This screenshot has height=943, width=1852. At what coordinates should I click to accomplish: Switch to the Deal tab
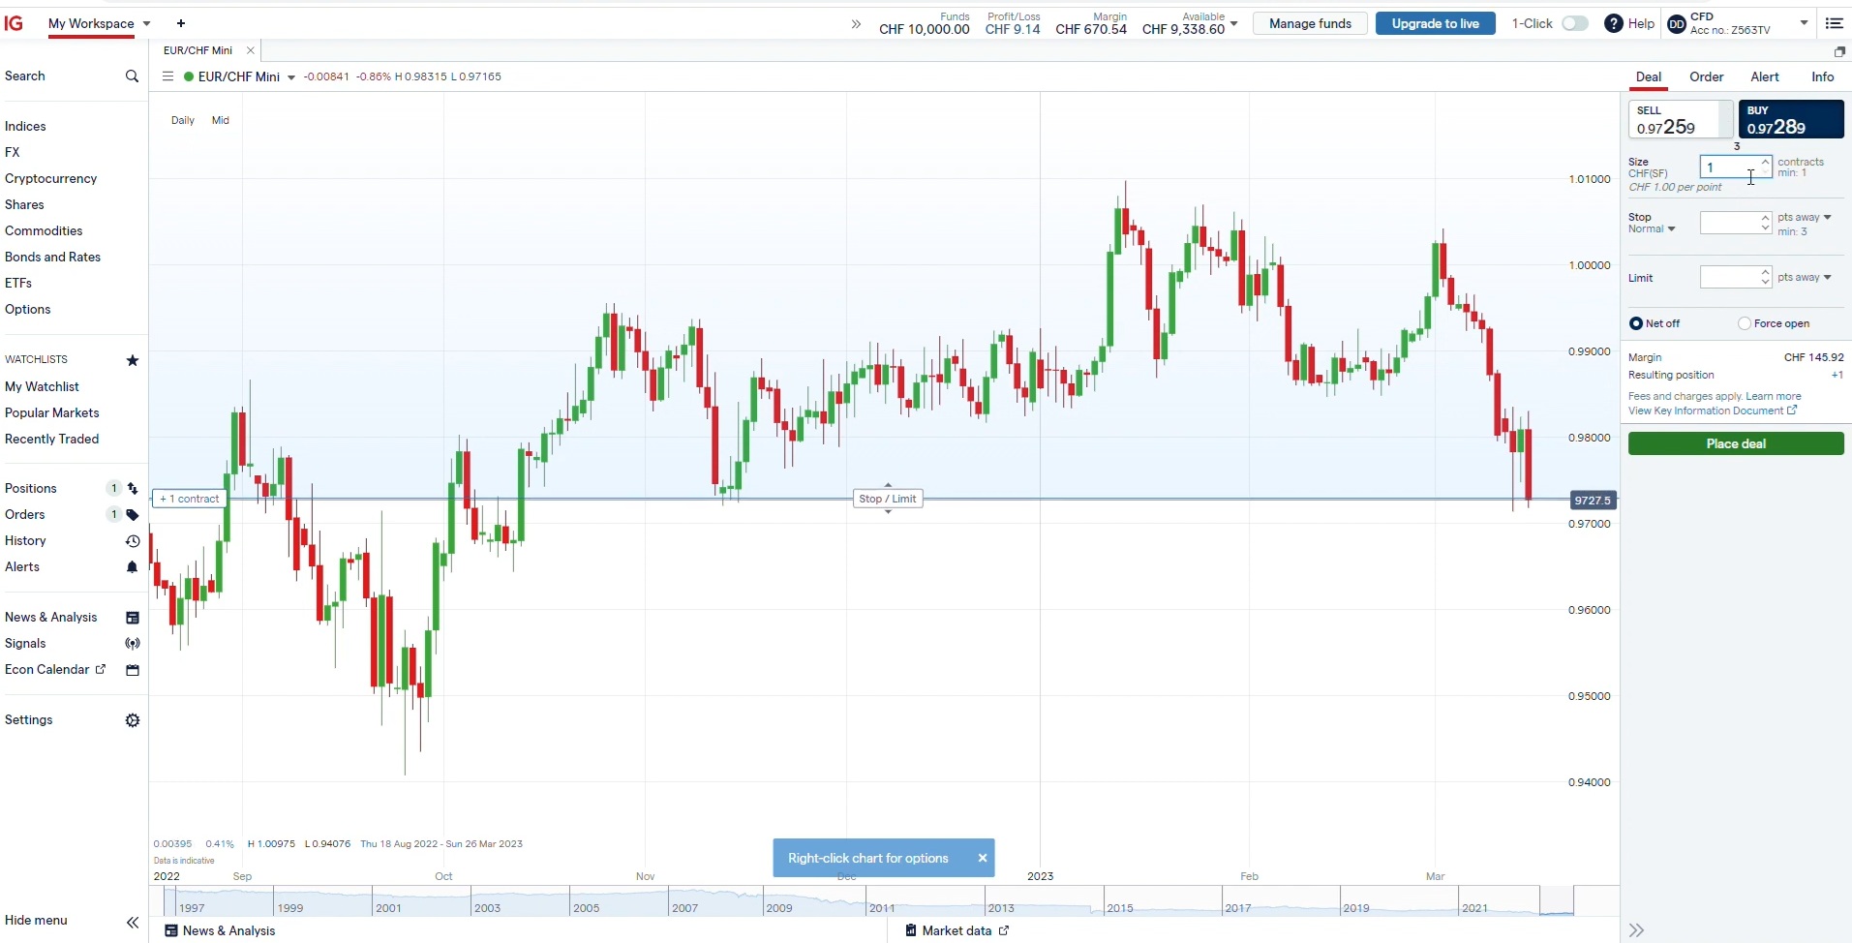[1649, 77]
